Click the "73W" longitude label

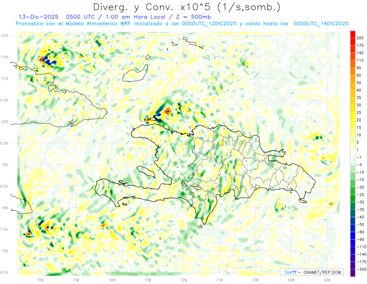pyautogui.click(x=147, y=279)
